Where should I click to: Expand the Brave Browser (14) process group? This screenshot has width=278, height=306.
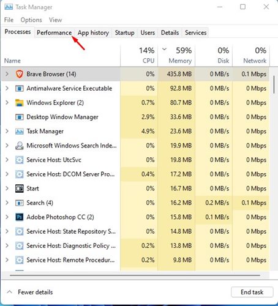pyautogui.click(x=7, y=74)
